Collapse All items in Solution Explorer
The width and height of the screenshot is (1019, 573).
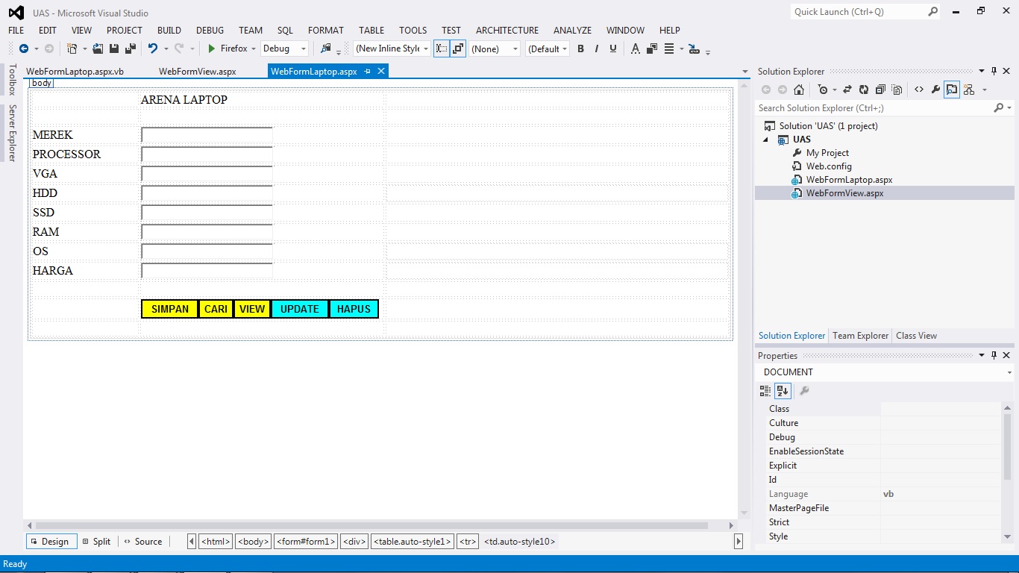(x=880, y=90)
